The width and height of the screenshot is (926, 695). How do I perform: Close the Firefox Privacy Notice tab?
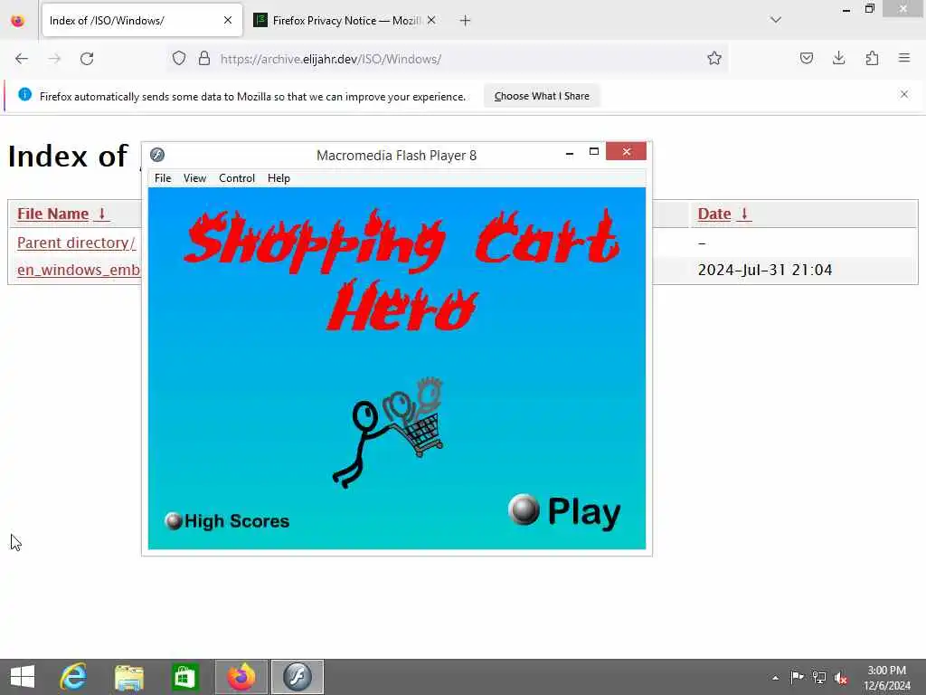tap(431, 20)
